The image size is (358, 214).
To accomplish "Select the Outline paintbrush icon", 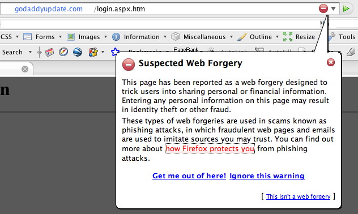I will [x=242, y=37].
